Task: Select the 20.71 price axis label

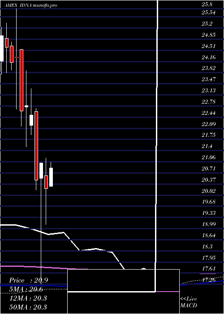Action: pos(209,169)
